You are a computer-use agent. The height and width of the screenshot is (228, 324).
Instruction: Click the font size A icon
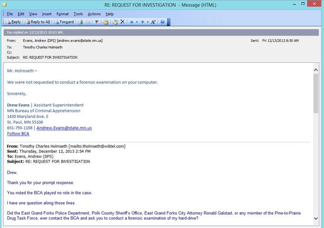[153, 22]
